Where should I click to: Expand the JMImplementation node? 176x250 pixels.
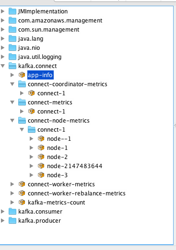click(x=3, y=11)
